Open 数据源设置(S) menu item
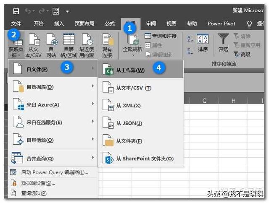The image size is (269, 203). click(53, 183)
